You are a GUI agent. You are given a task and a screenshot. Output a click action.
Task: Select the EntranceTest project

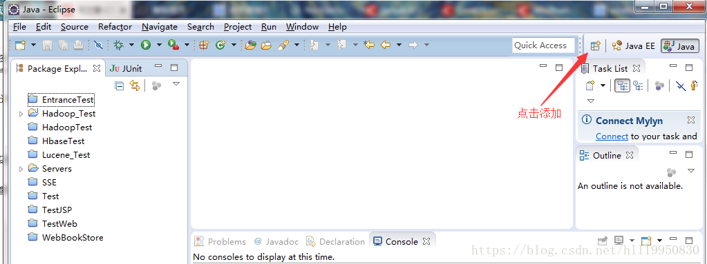pos(61,100)
